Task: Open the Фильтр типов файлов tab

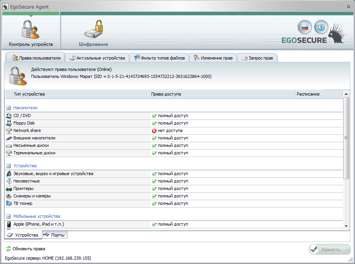Action: [x=159, y=58]
